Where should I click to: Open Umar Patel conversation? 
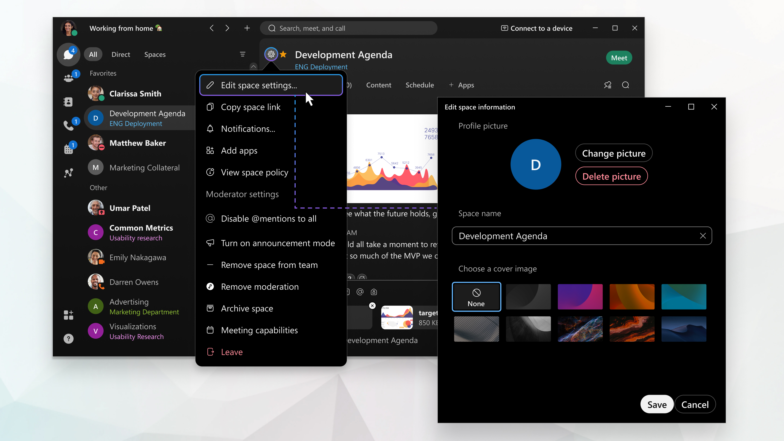coord(139,208)
